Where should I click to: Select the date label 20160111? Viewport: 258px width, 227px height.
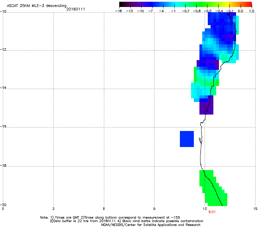(x=76, y=9)
